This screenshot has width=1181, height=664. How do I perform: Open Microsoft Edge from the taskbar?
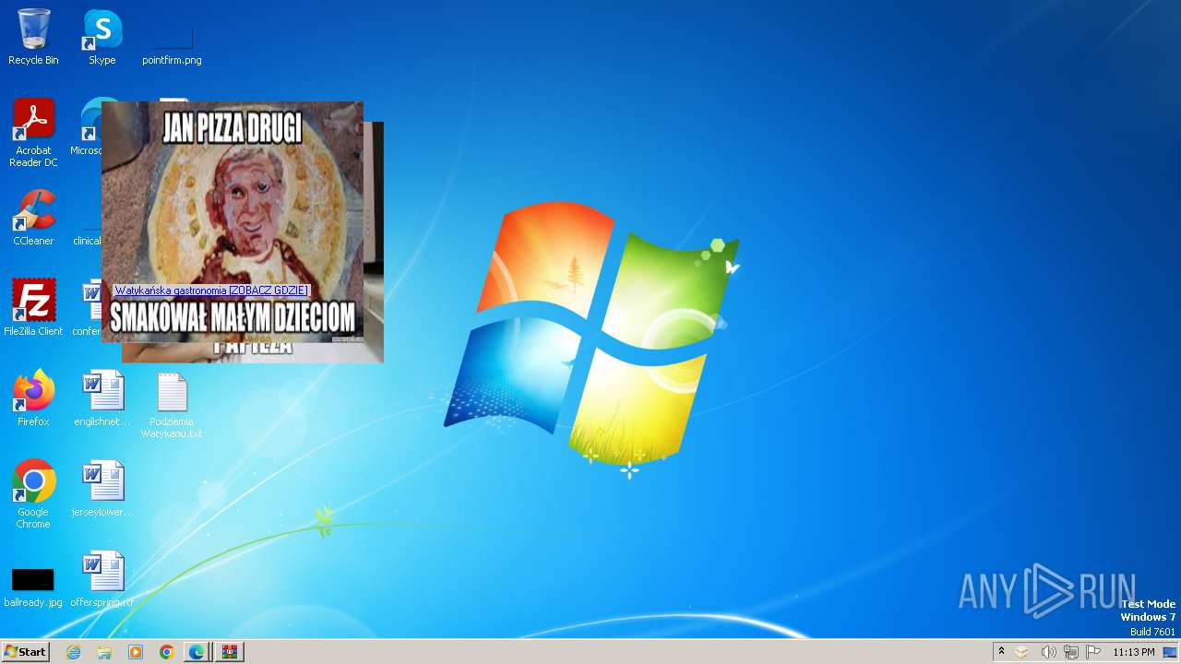(x=197, y=652)
